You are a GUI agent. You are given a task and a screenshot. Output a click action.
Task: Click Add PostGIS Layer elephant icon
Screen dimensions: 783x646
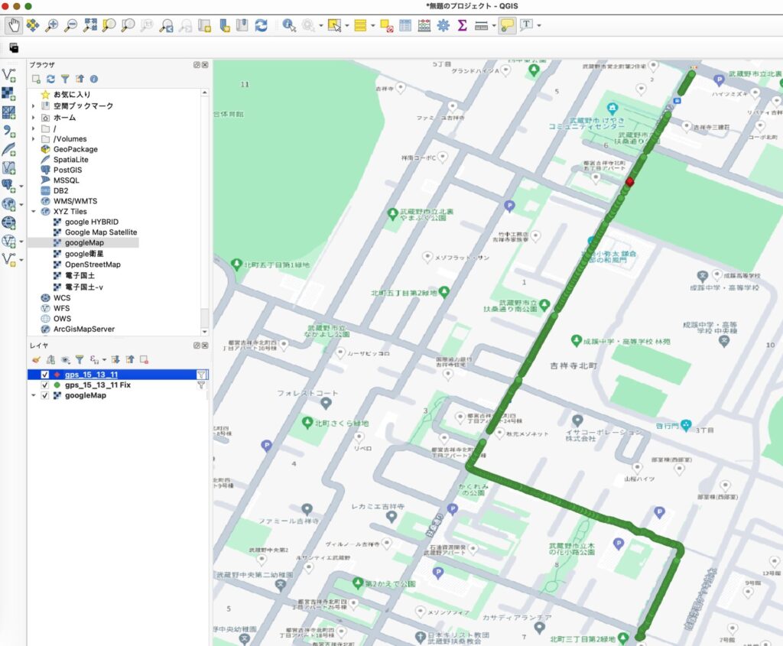pos(8,186)
